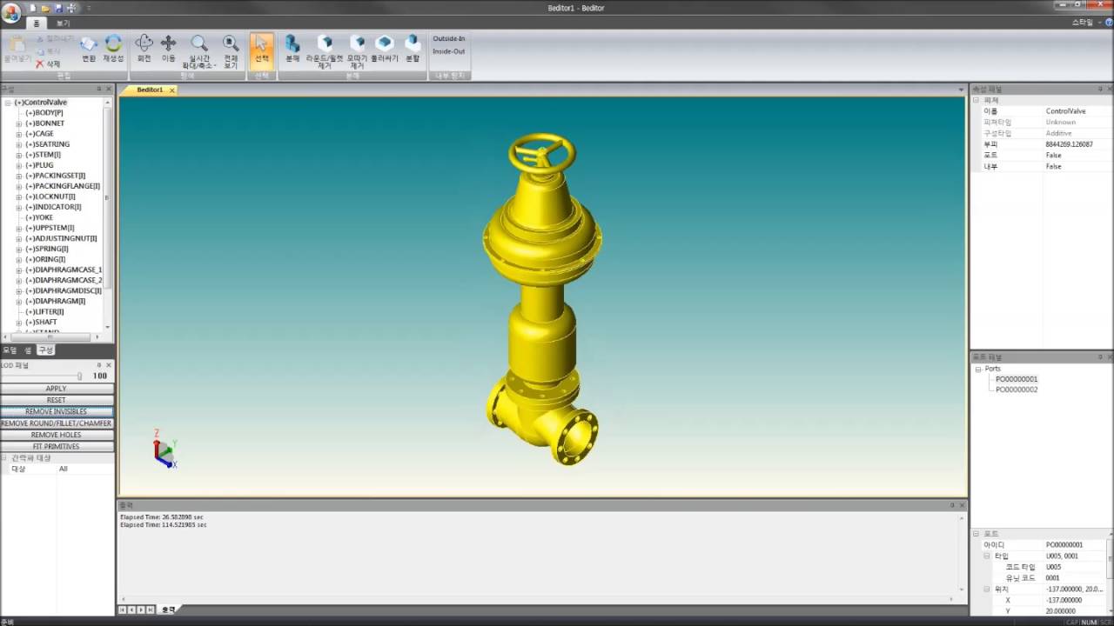The height and width of the screenshot is (626, 1114).
Task: Click the new document quick-access icon
Action: tap(33, 8)
